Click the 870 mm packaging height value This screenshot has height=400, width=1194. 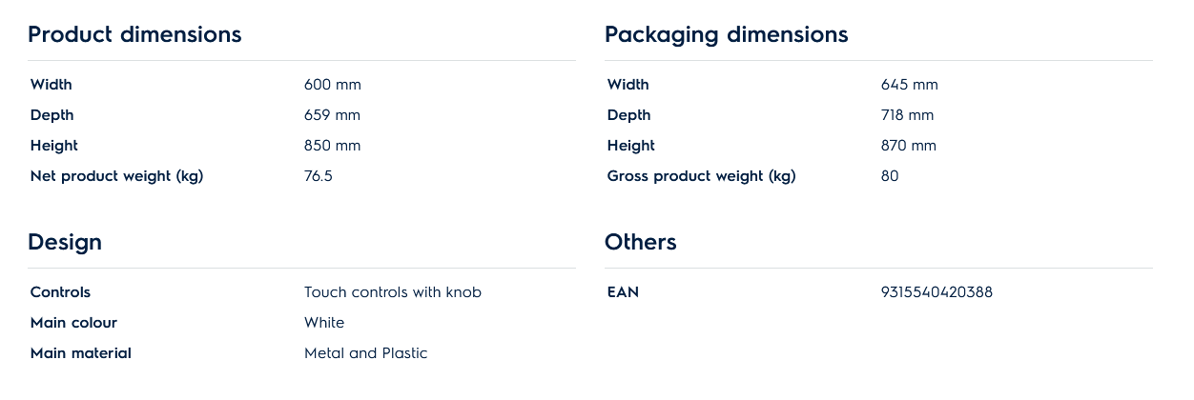coord(909,146)
